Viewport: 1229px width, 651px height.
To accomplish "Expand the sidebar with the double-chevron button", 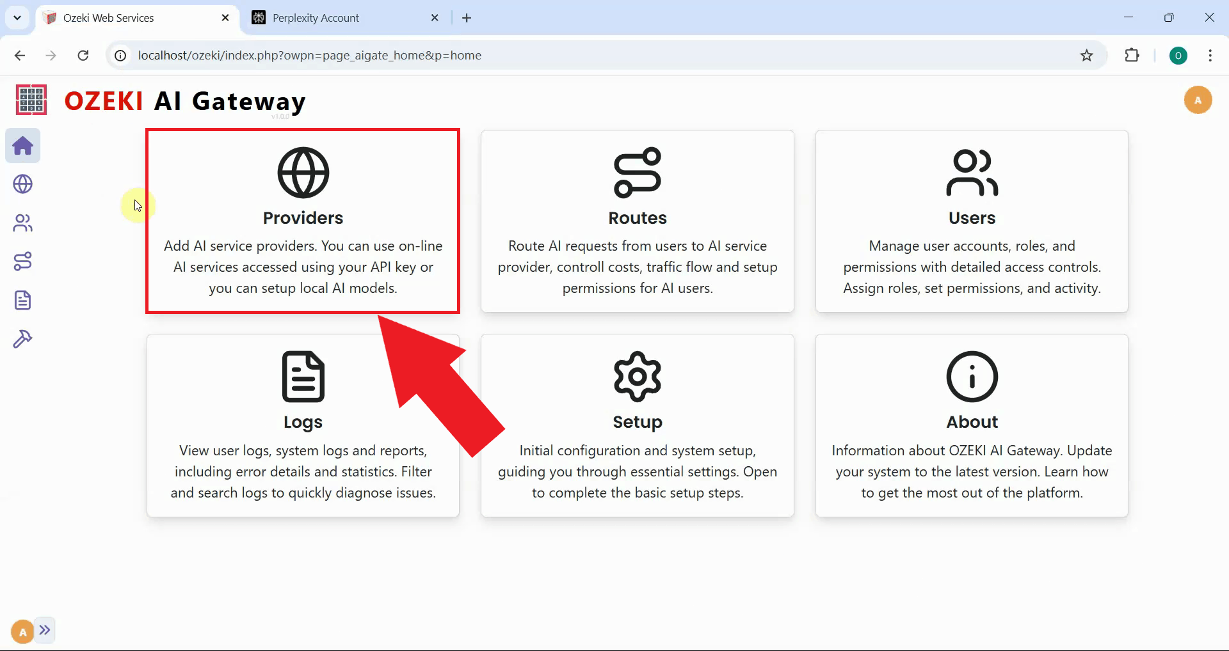I will [45, 630].
